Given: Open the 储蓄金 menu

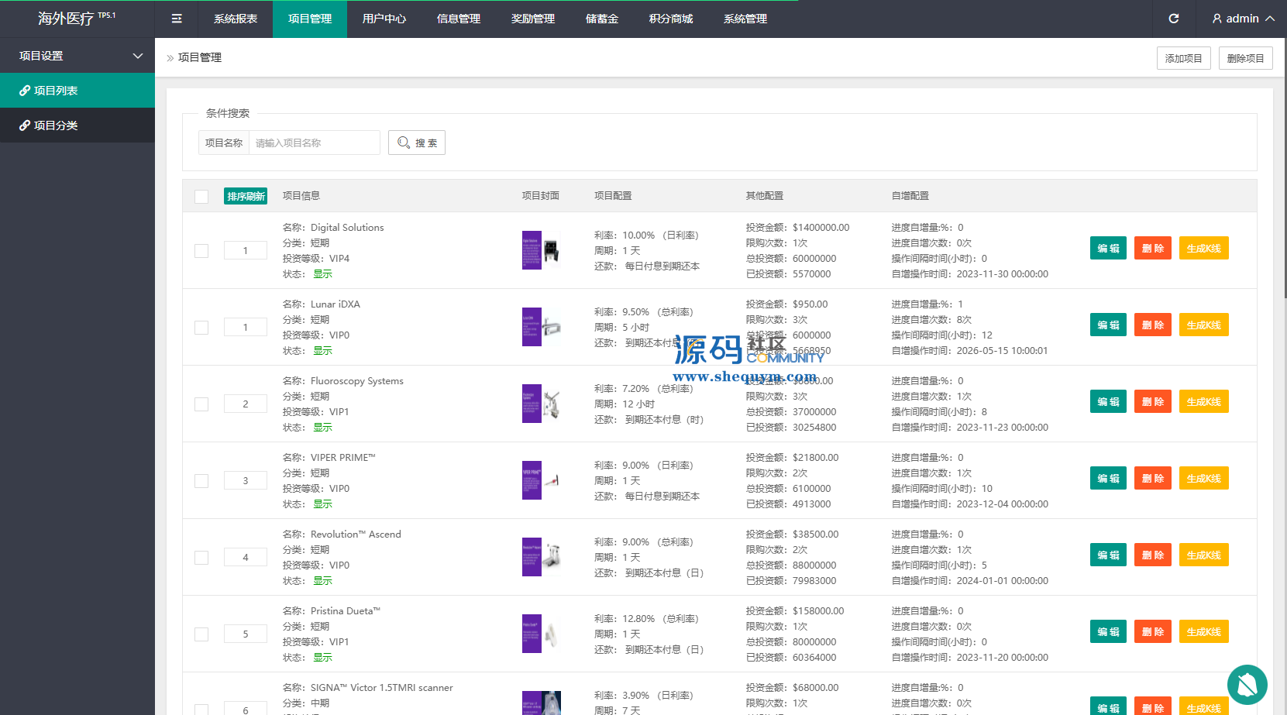Looking at the screenshot, I should 602,19.
